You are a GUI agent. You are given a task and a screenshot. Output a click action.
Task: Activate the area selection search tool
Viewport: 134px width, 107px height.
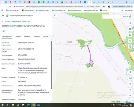click(130, 35)
